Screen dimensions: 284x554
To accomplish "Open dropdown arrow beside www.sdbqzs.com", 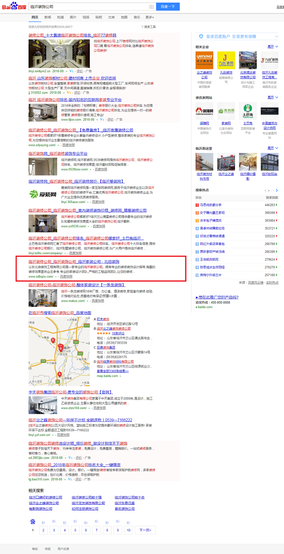I will click(56, 277).
